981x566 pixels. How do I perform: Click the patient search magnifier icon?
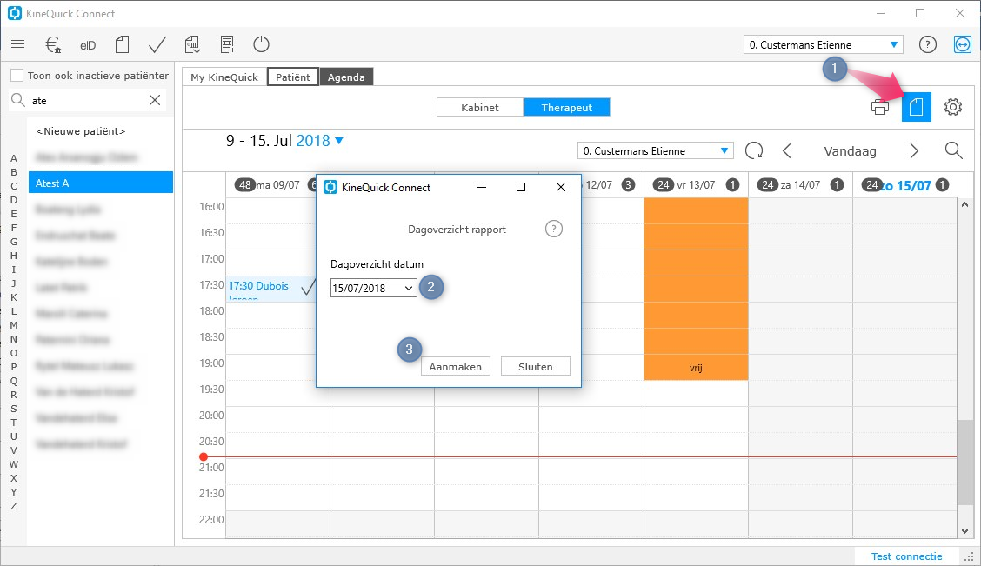18,100
